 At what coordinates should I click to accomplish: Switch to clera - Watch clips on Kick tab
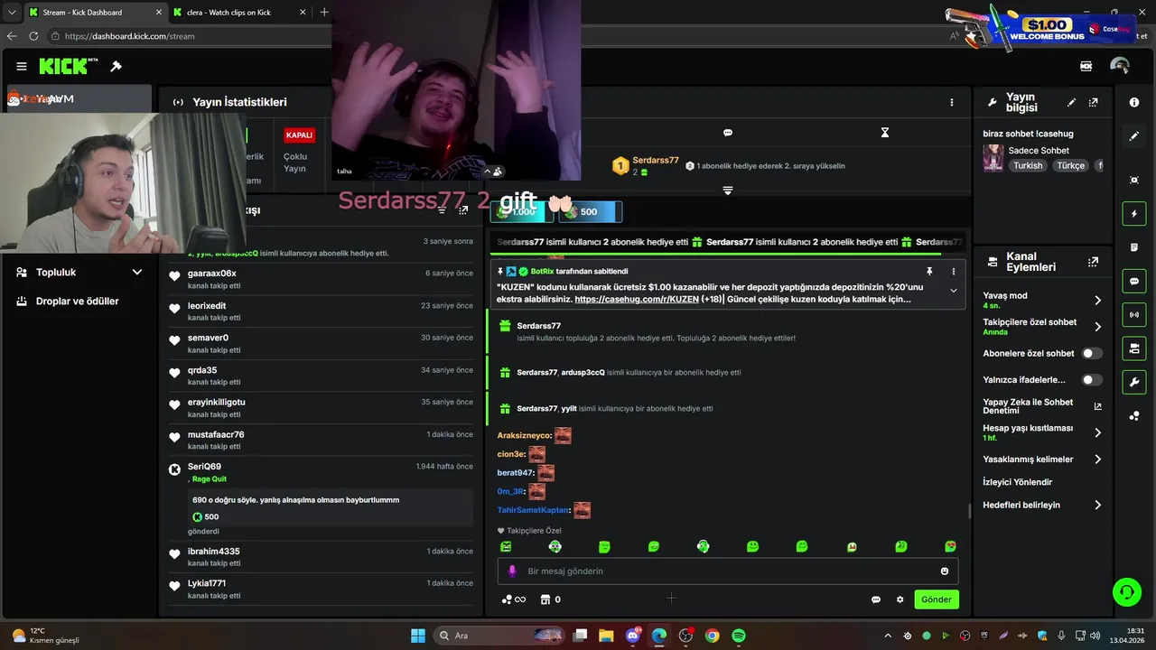point(241,13)
